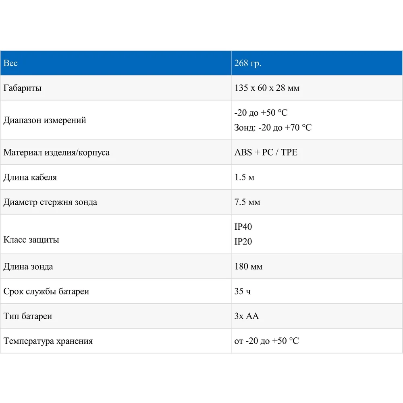Click the "Габариты" row label
Viewport: 403px width, 403px height.
[22, 88]
